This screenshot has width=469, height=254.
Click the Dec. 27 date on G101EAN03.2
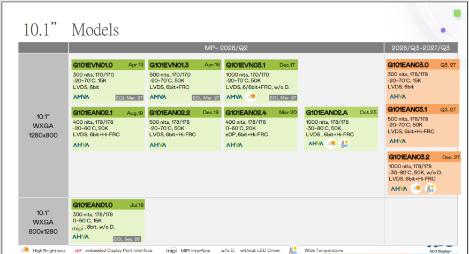451,157
